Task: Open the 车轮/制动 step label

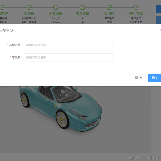Action: click(136, 13)
